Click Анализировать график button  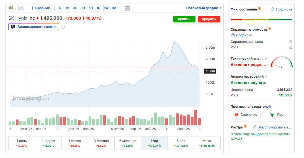(34, 27)
